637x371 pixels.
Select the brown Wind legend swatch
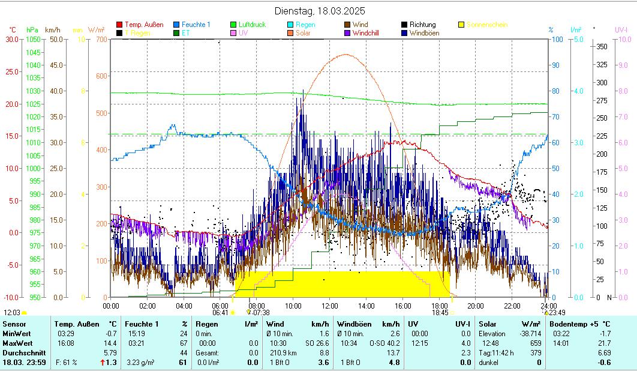click(347, 25)
